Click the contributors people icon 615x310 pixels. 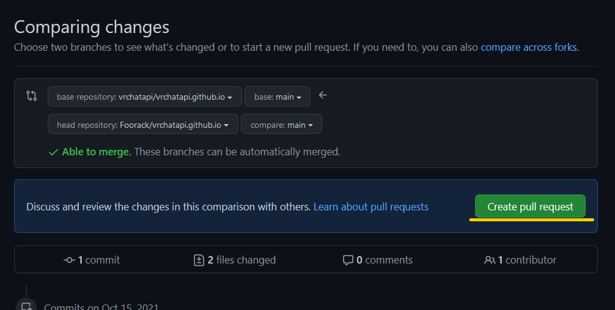click(x=489, y=260)
